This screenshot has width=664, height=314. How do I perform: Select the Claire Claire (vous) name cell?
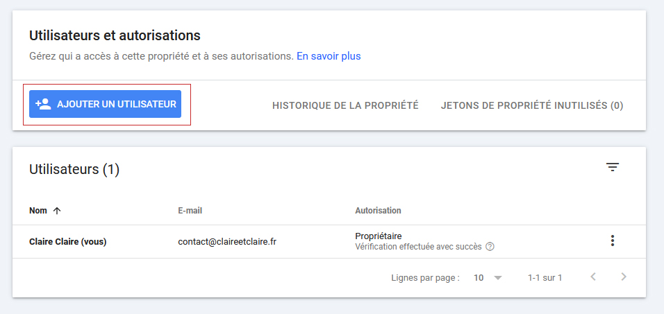[x=68, y=242]
